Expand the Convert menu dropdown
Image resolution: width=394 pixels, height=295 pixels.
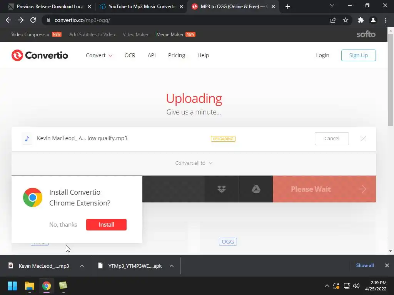[x=99, y=55]
